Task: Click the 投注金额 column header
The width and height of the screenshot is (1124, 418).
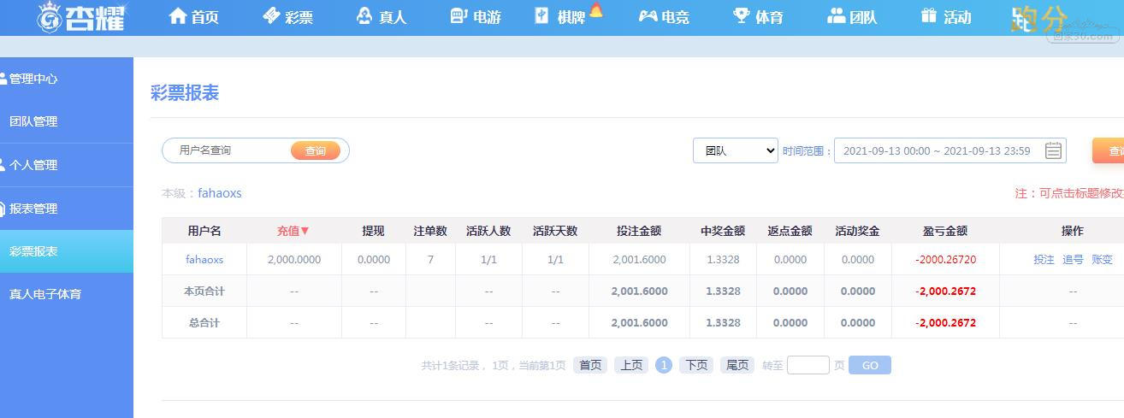Action: pyautogui.click(x=639, y=231)
